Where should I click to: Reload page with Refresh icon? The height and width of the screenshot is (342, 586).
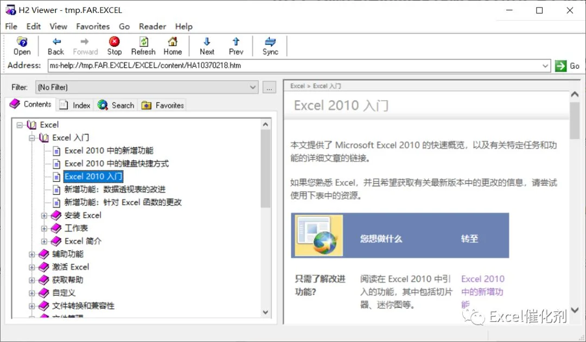[x=143, y=41]
